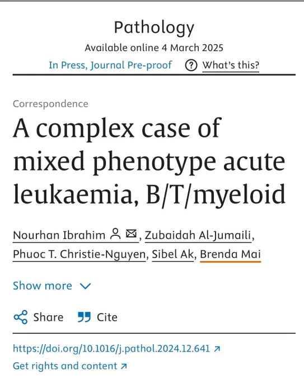Viewport: 304px width, 380px height.
Task: Open Nourhan Ibrahim's author profile icon
Action: tap(115, 234)
